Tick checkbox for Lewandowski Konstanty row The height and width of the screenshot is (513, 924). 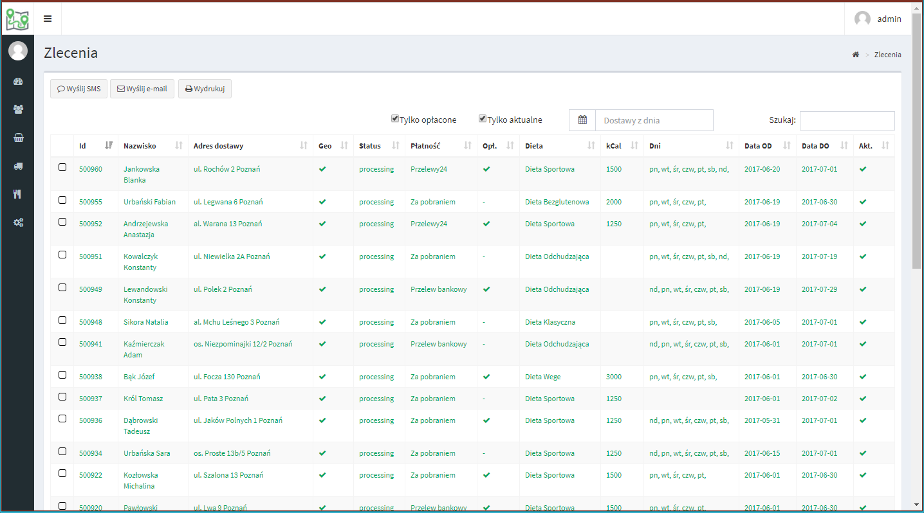(x=62, y=287)
